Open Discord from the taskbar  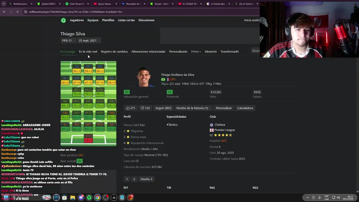81,198
